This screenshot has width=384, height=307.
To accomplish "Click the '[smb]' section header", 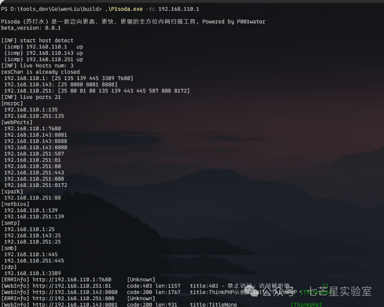I will 9,248.
